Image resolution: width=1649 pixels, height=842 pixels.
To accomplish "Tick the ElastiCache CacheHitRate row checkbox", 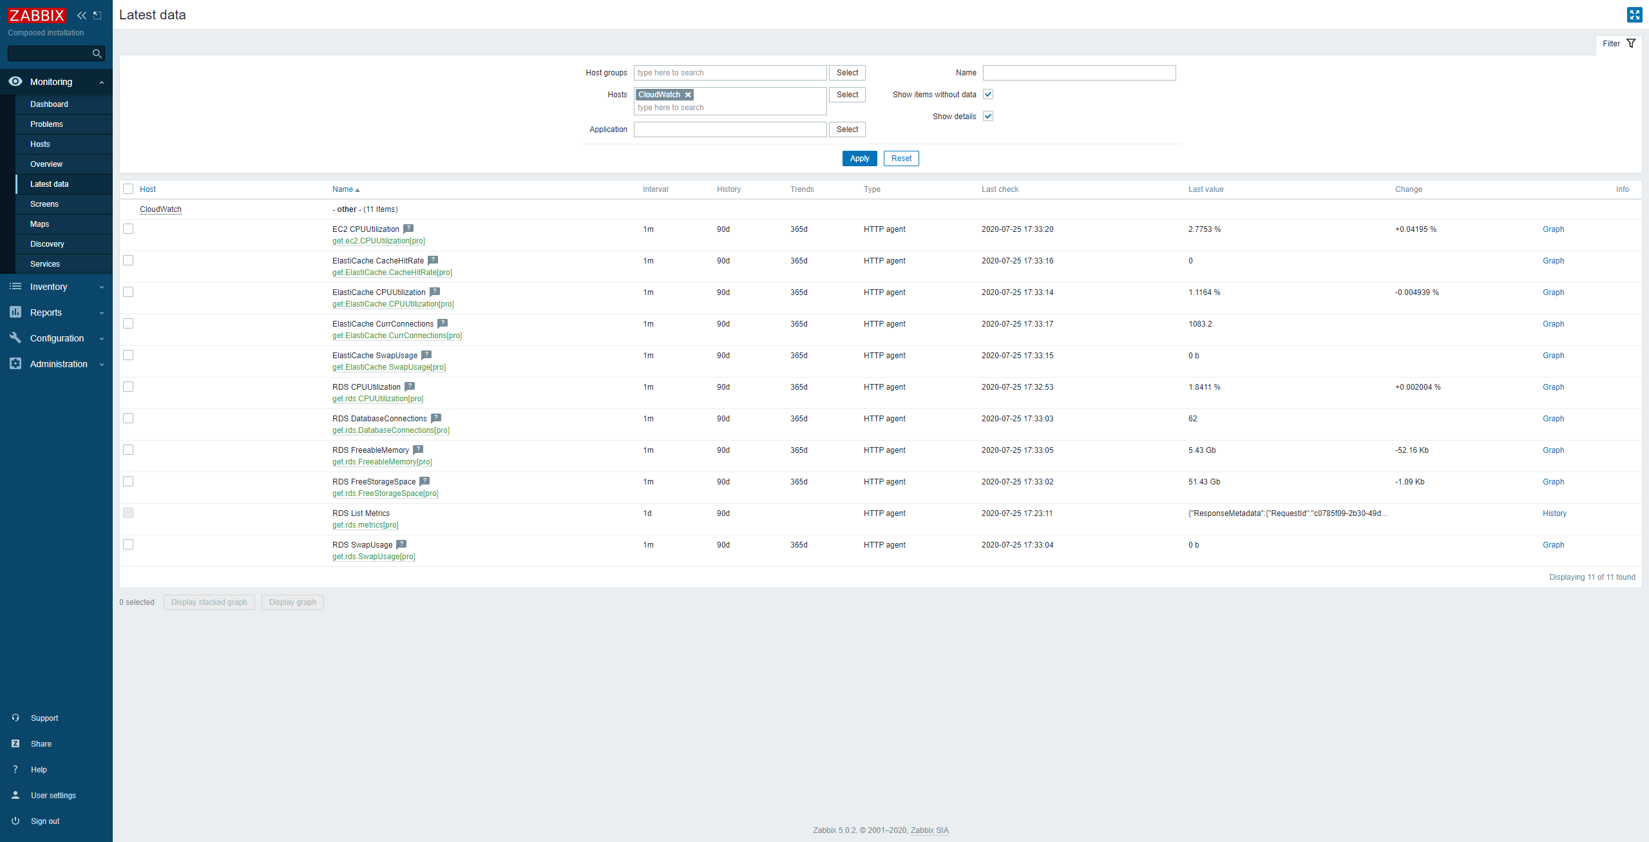I will click(128, 260).
